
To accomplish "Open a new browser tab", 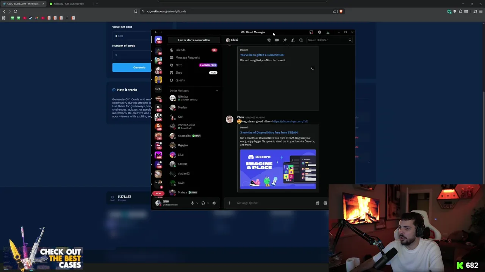I will (97, 4).
